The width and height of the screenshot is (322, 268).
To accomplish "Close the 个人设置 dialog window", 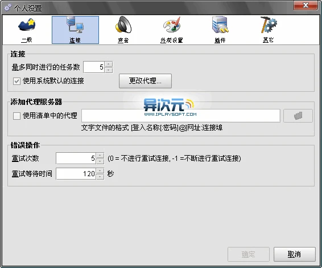I will [306, 5].
